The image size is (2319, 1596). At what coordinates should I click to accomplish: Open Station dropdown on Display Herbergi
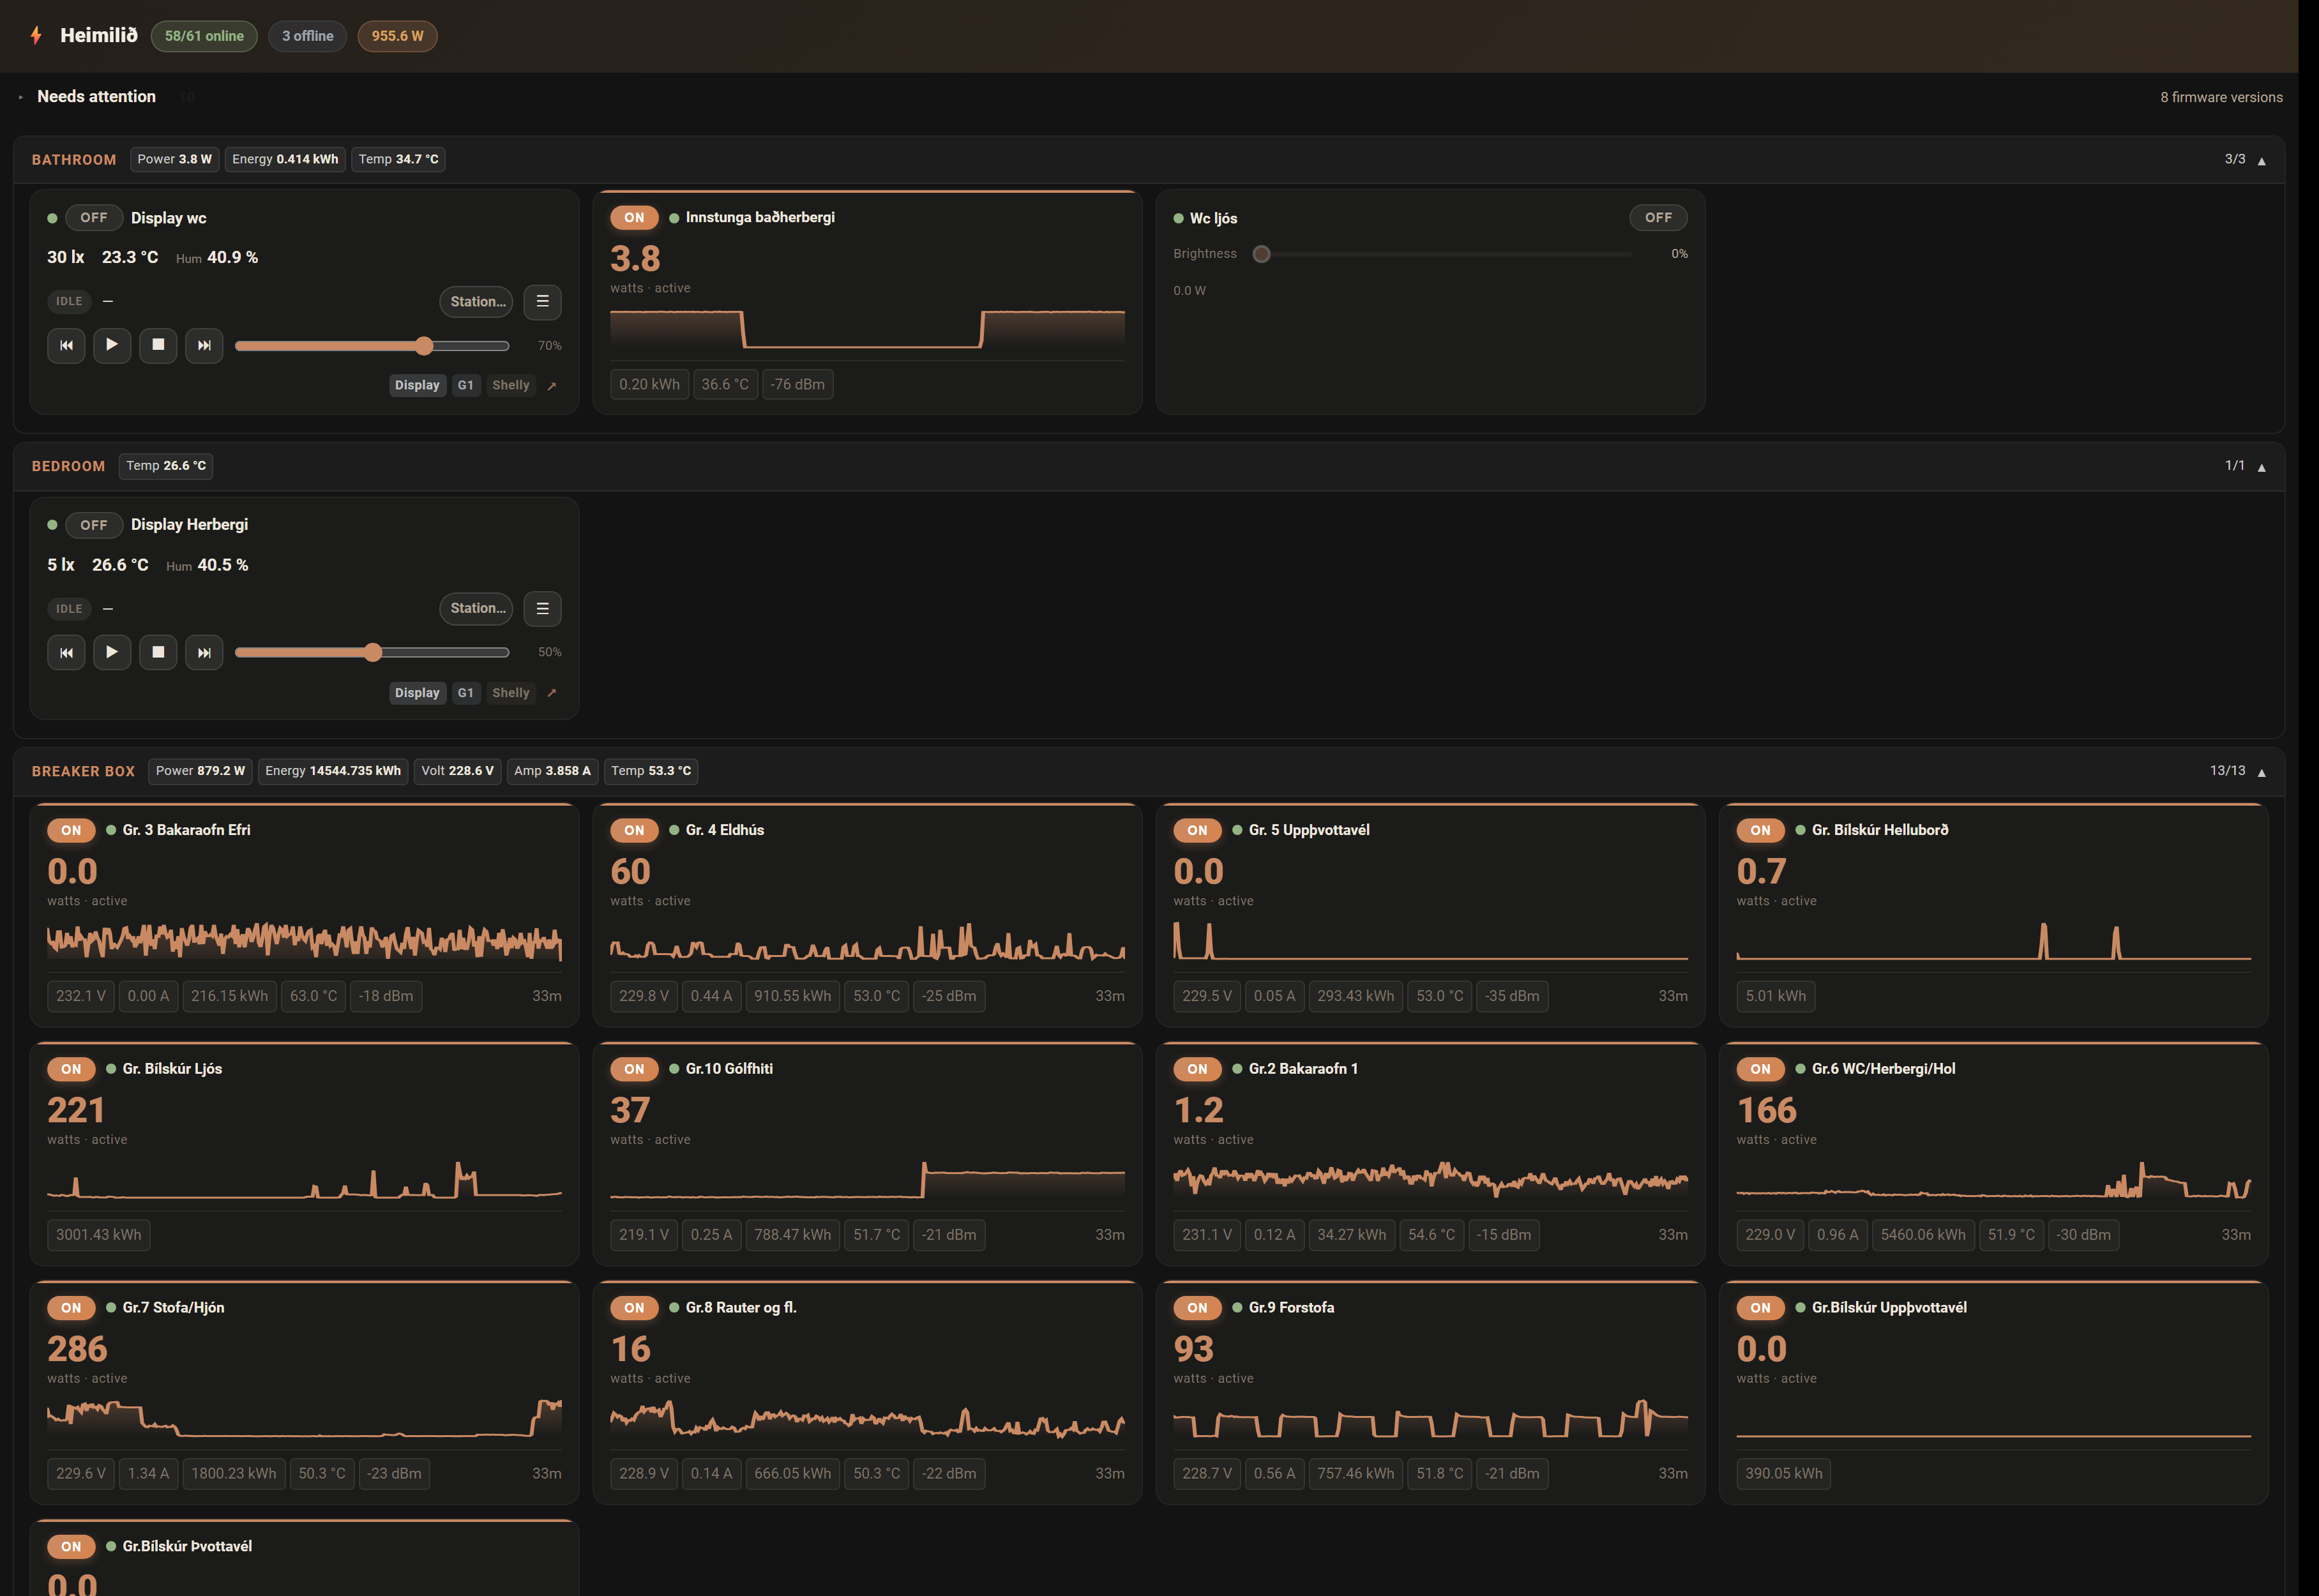click(x=477, y=608)
